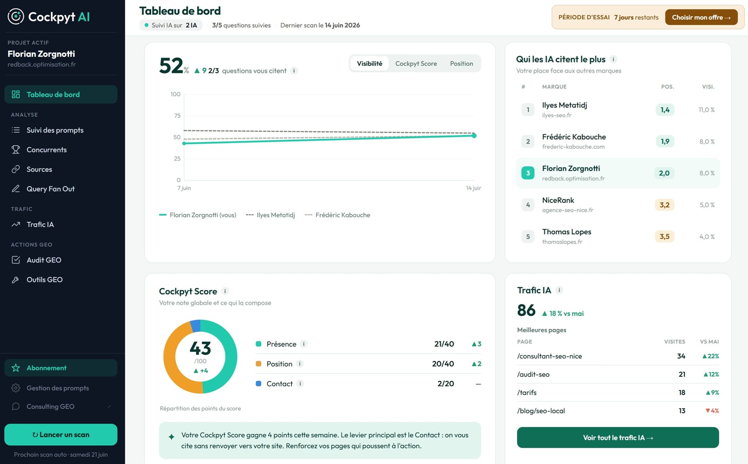Click Choisir mon offre button
The width and height of the screenshot is (748, 464).
pyautogui.click(x=701, y=17)
